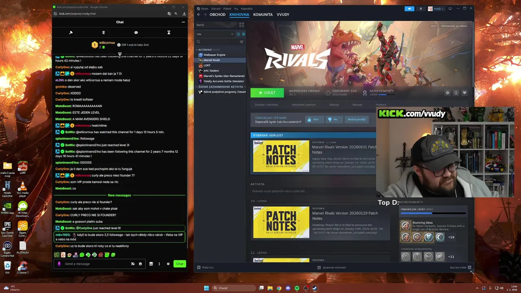Click the trash icon in Kick chat toolbar
The width and height of the screenshot is (521, 293).
coord(103,33)
